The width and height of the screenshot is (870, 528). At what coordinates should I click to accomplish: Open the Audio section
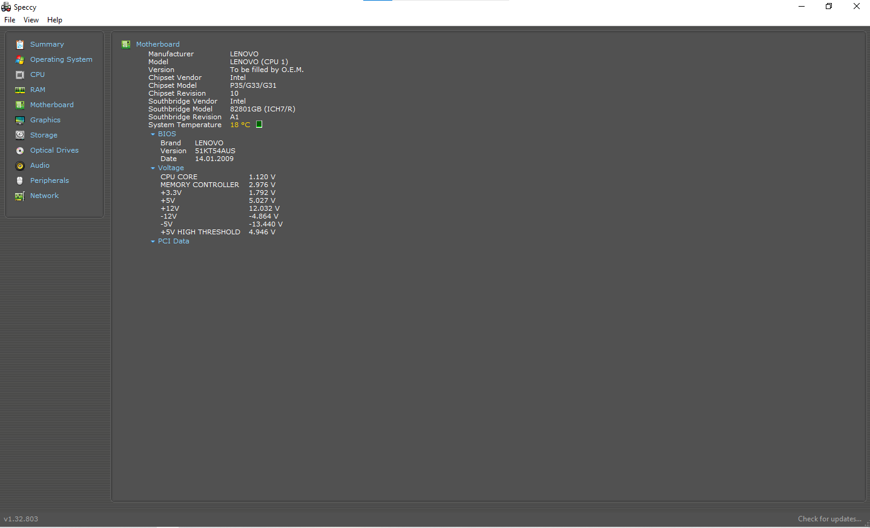pos(40,165)
